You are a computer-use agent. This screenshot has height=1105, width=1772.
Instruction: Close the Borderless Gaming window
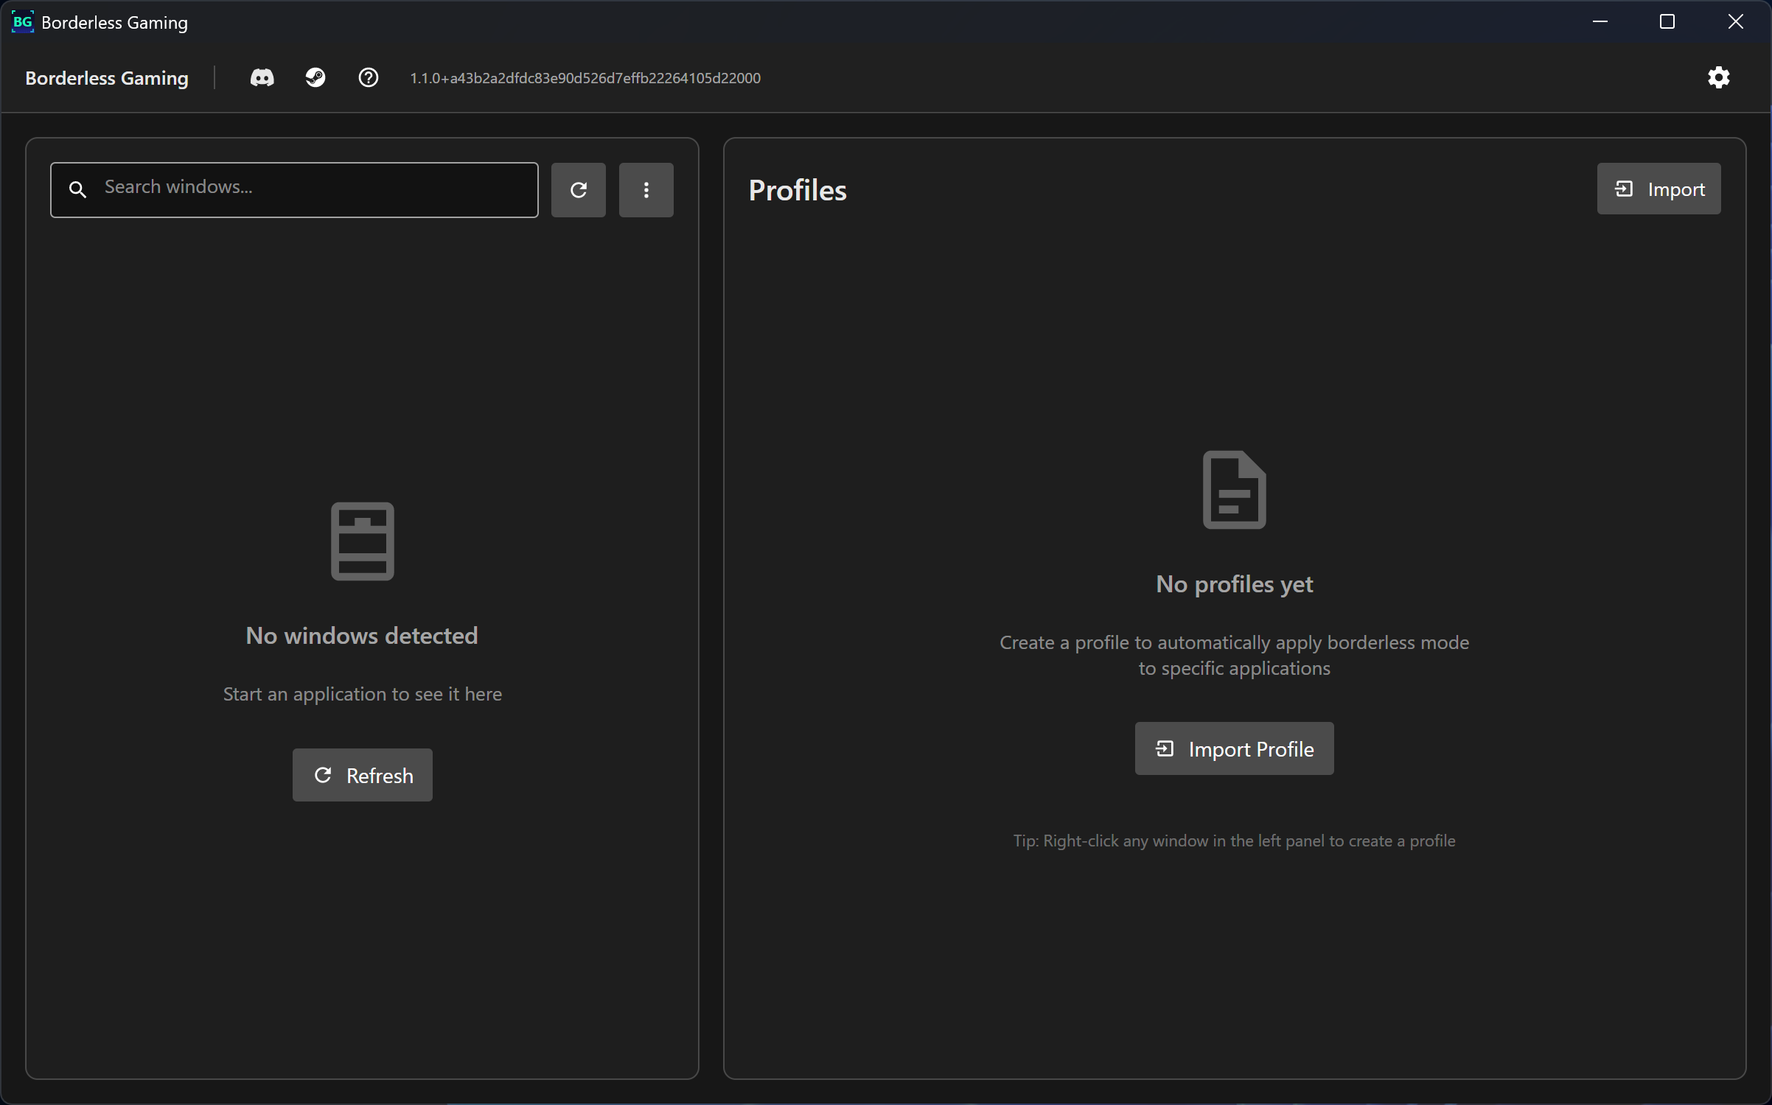(x=1735, y=22)
